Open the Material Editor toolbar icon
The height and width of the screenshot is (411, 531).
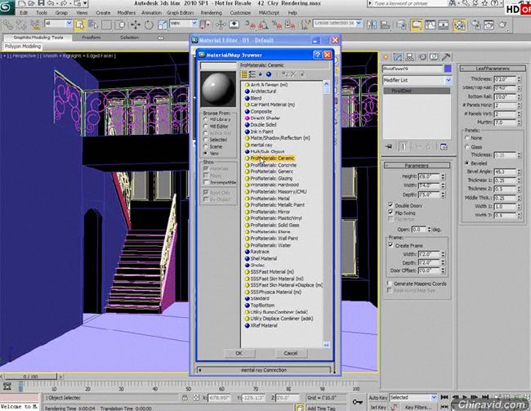coord(460,25)
